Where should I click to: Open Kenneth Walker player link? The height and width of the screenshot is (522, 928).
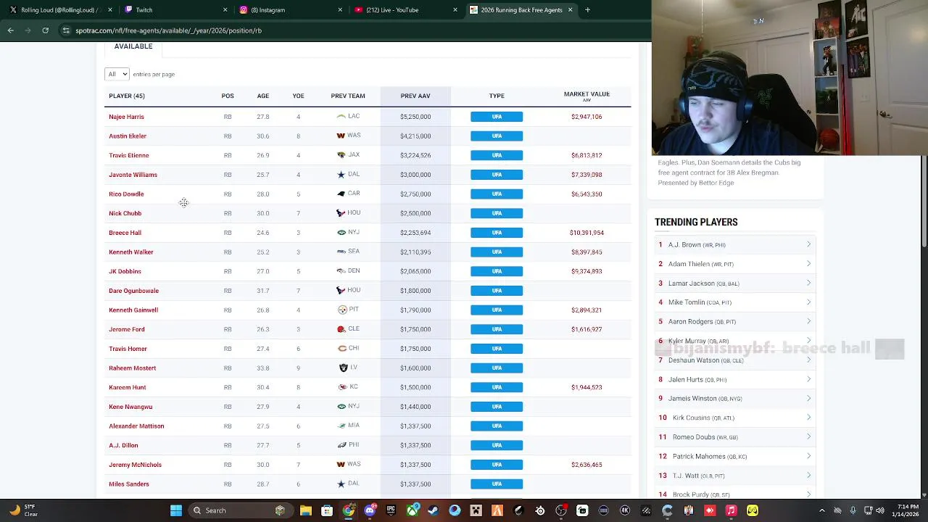coord(131,252)
